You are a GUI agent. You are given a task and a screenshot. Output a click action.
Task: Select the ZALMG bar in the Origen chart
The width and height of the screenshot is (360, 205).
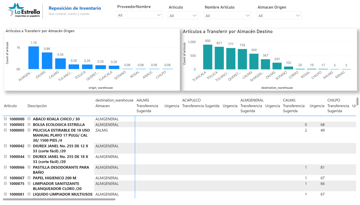[47, 61]
